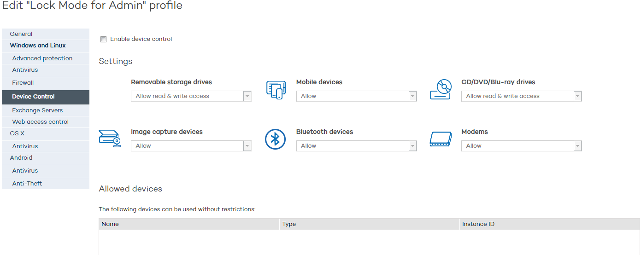The image size is (641, 255).
Task: Open the General settings section
Action: [21, 34]
